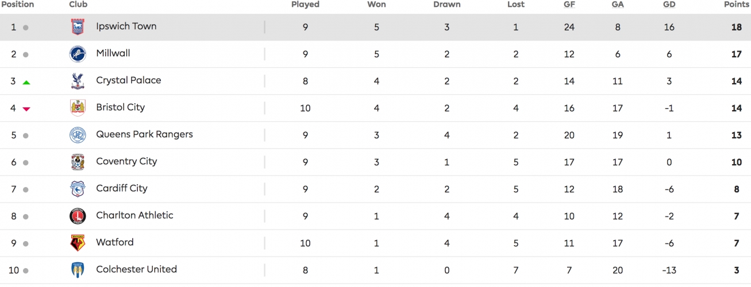Screen dimensions: 751x287
Task: Sort by the Played column header
Action: (305, 5)
